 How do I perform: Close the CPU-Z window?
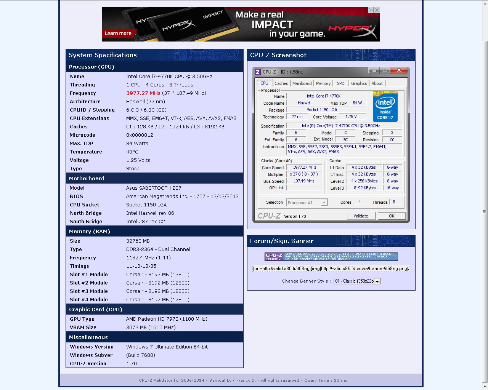pos(399,70)
